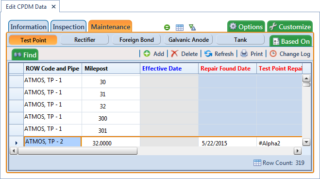Viewport: 320px width, 179px height.
Task: Click the milepost 300 cell
Action: (x=111, y=118)
